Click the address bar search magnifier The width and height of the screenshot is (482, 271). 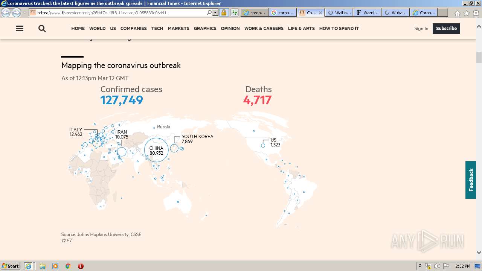click(209, 12)
